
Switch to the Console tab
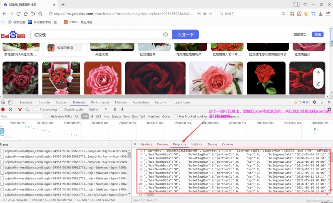coord(44,103)
